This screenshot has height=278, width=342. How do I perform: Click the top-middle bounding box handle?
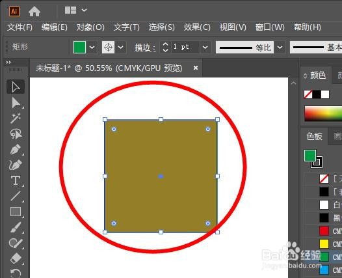[161, 119]
